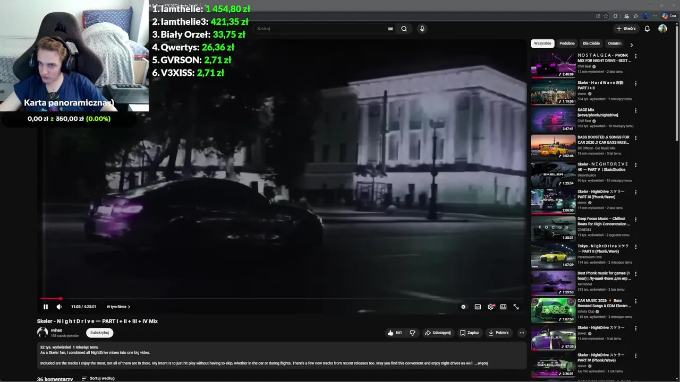Open Edge profile avatar in toolbar
The width and height of the screenshot is (680, 382).
point(645,16)
